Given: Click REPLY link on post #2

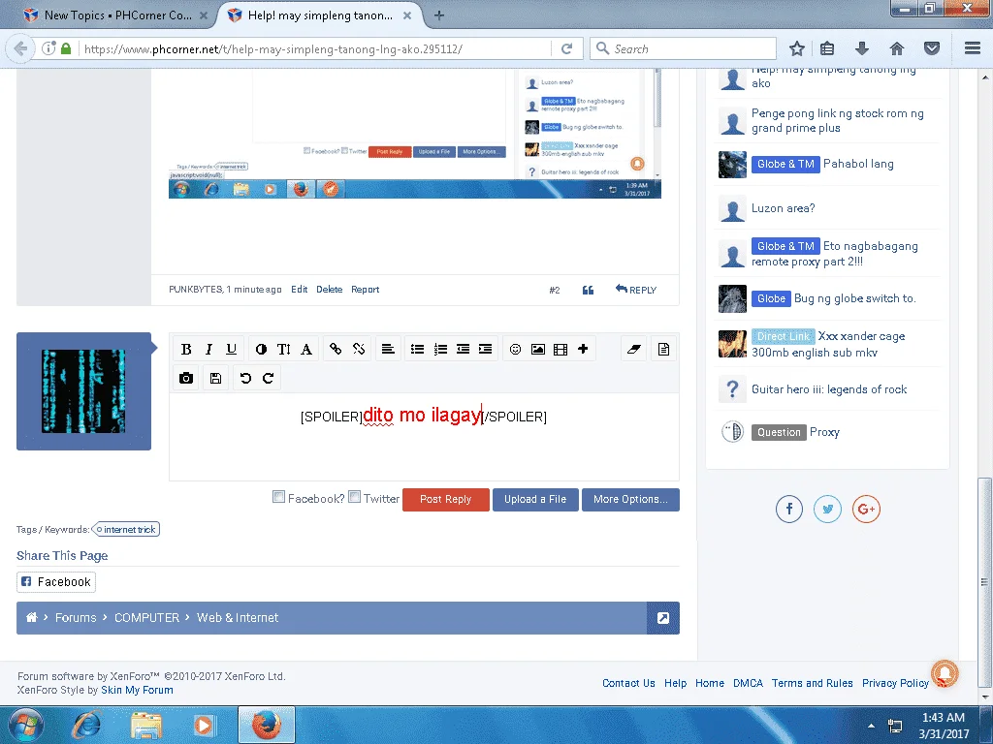Looking at the screenshot, I should point(636,290).
